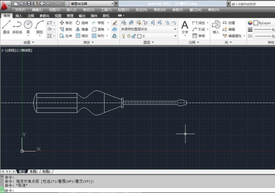Expand the 绘图 panel
This screenshot has height=193, width=275.
coord(29,42)
